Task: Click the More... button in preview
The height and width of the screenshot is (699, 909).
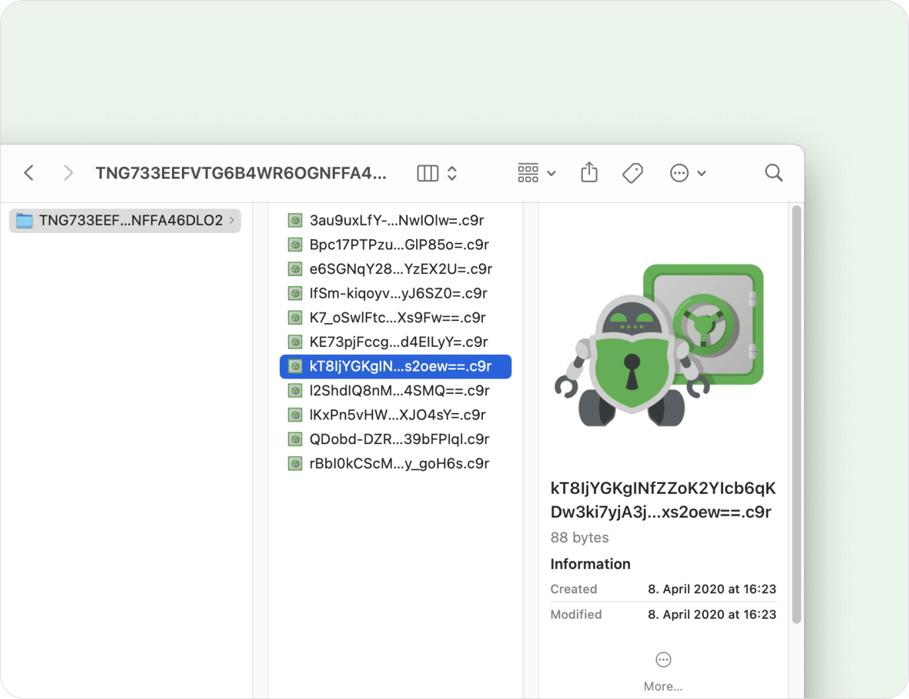Action: point(663,671)
